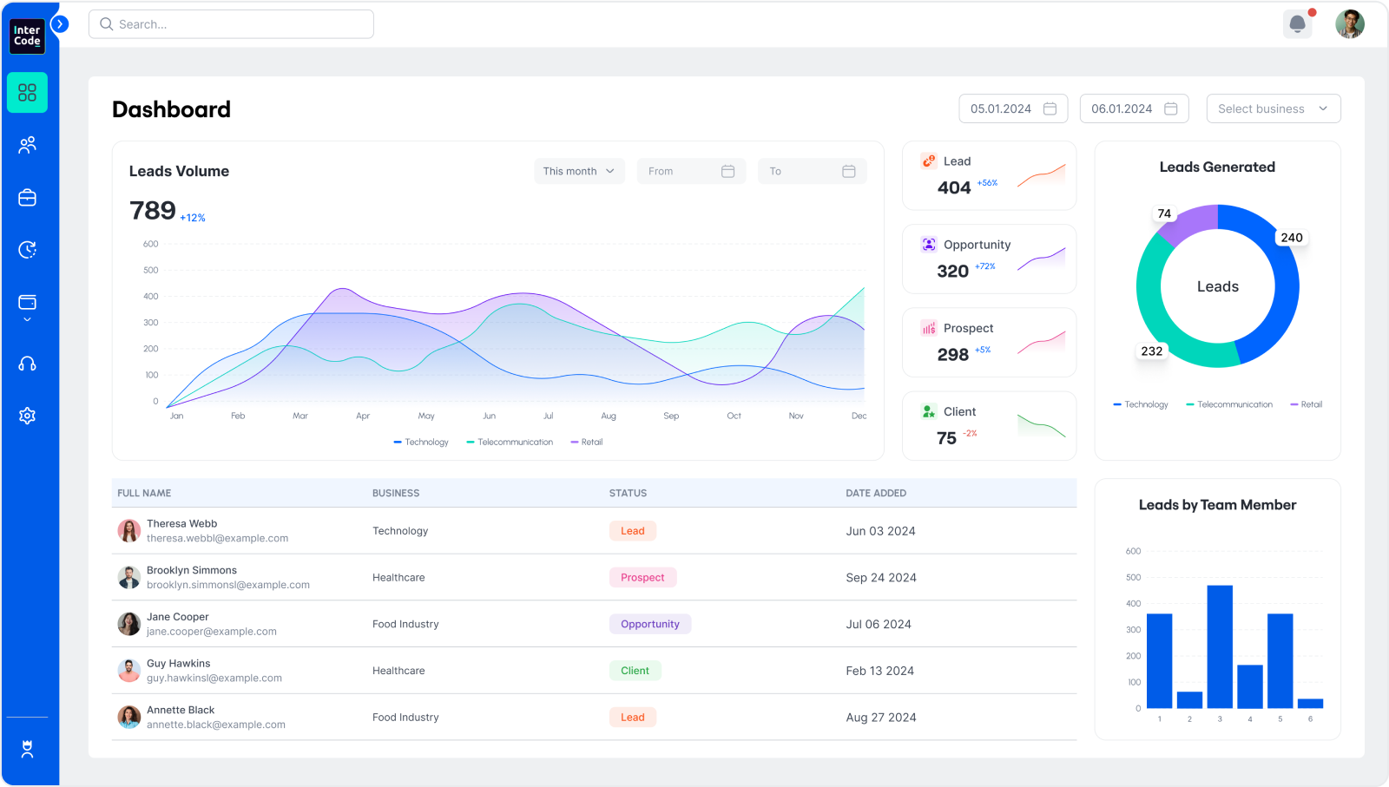Select the Contacts people icon in sidebar

pos(27,145)
